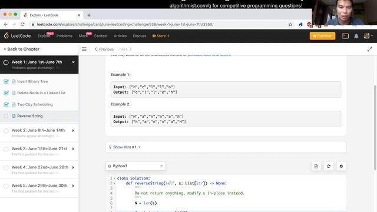Click the Premium button
The width and height of the screenshot is (377, 212).
pos(322,36)
